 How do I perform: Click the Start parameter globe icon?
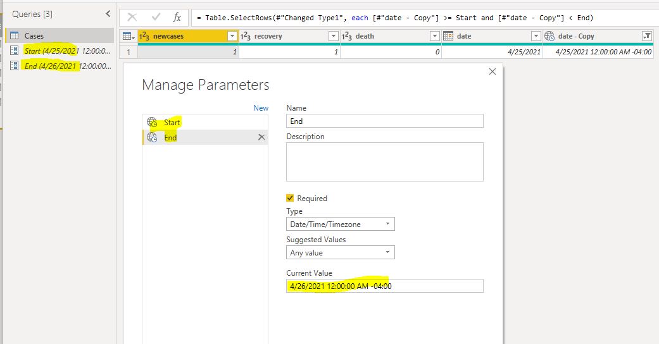pyautogui.click(x=152, y=122)
